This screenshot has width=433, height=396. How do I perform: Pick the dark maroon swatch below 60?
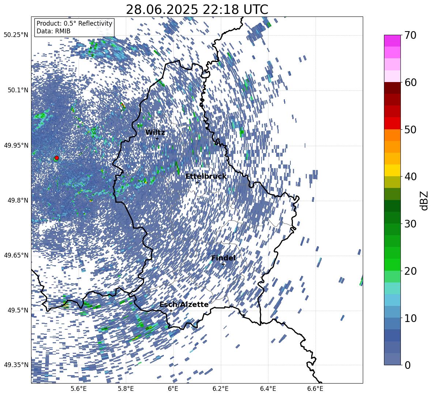[x=392, y=88]
